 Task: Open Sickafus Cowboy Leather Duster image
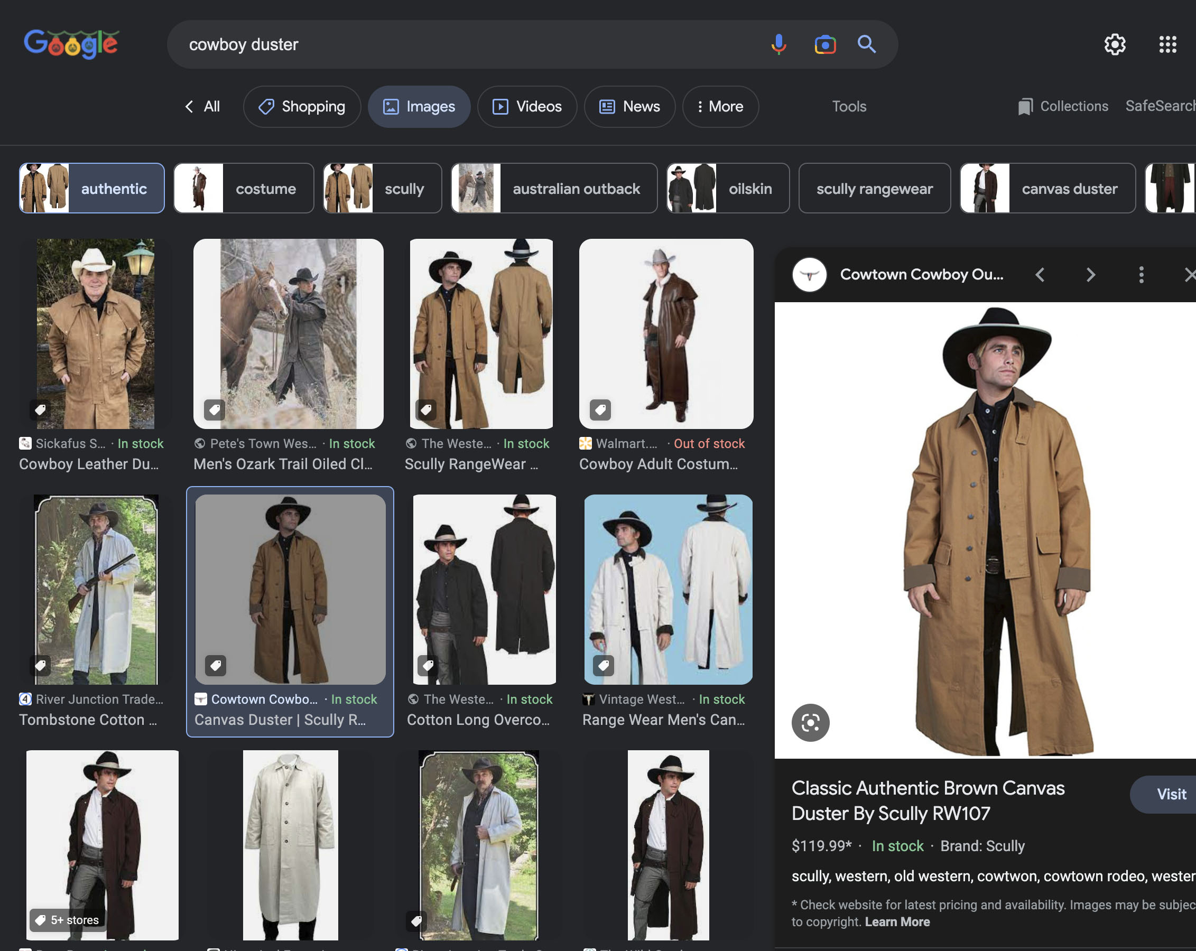tap(96, 333)
